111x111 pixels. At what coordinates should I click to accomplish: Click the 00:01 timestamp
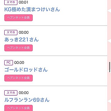tap(24, 2)
